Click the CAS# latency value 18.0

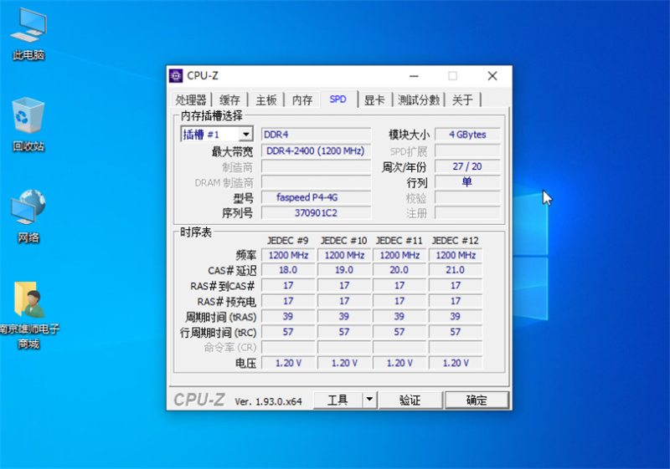(x=288, y=270)
